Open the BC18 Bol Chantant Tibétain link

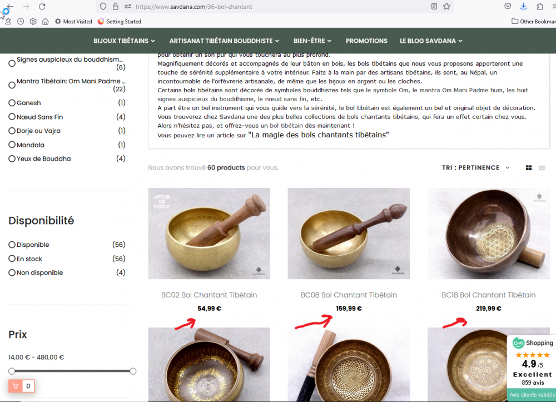click(x=488, y=295)
